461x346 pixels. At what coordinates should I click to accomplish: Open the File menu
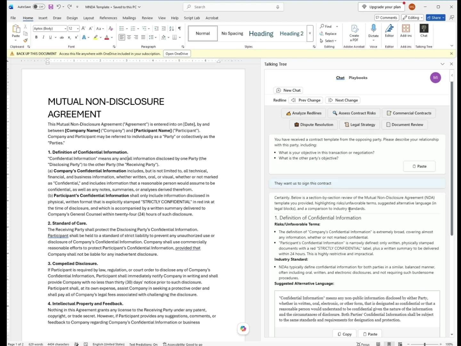(x=13, y=18)
